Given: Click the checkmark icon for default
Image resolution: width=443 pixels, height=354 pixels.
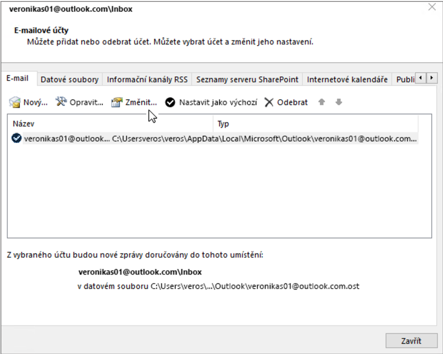Looking at the screenshot, I should pyautogui.click(x=170, y=102).
